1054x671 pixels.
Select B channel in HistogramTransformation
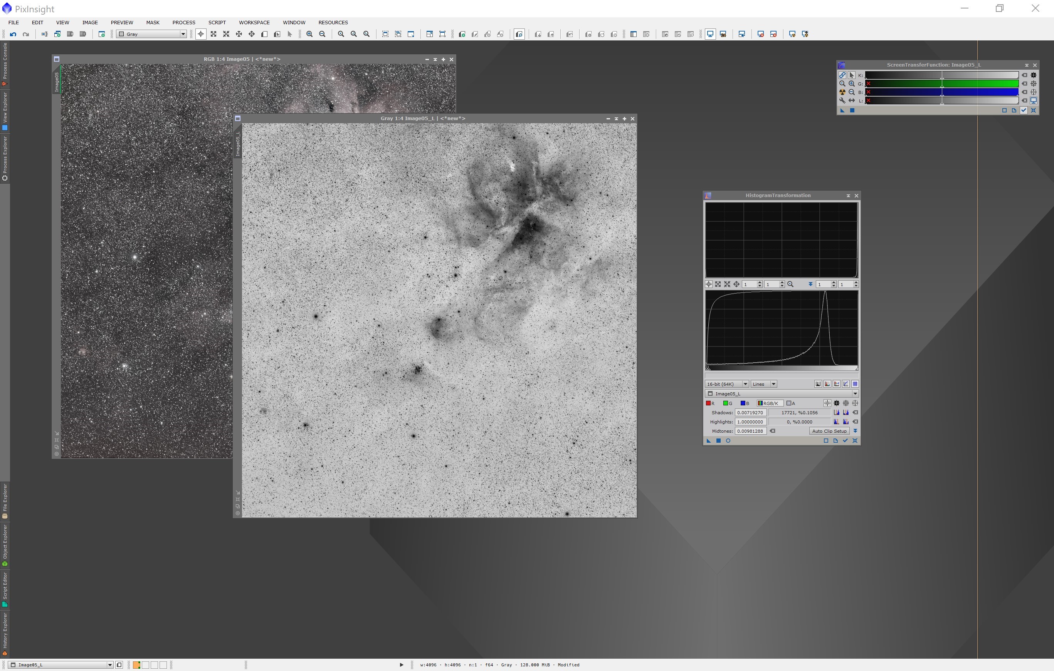745,403
